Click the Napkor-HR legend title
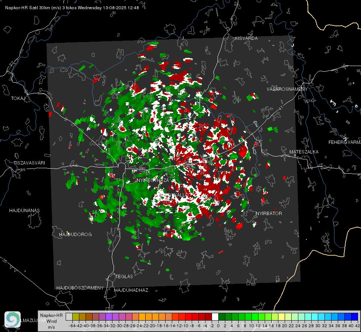Image resolution: width=361 pixels, height=332 pixels. [51, 315]
